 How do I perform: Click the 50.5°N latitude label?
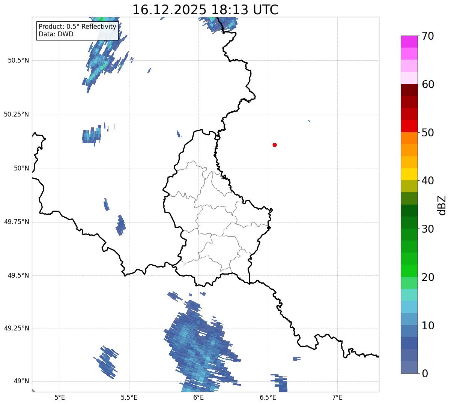(18, 60)
